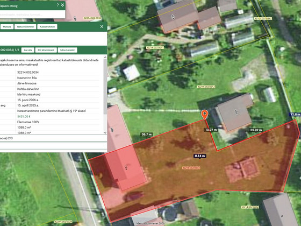301x226 pixels.
Task: Click the Mahuta button
Action: coord(7,27)
